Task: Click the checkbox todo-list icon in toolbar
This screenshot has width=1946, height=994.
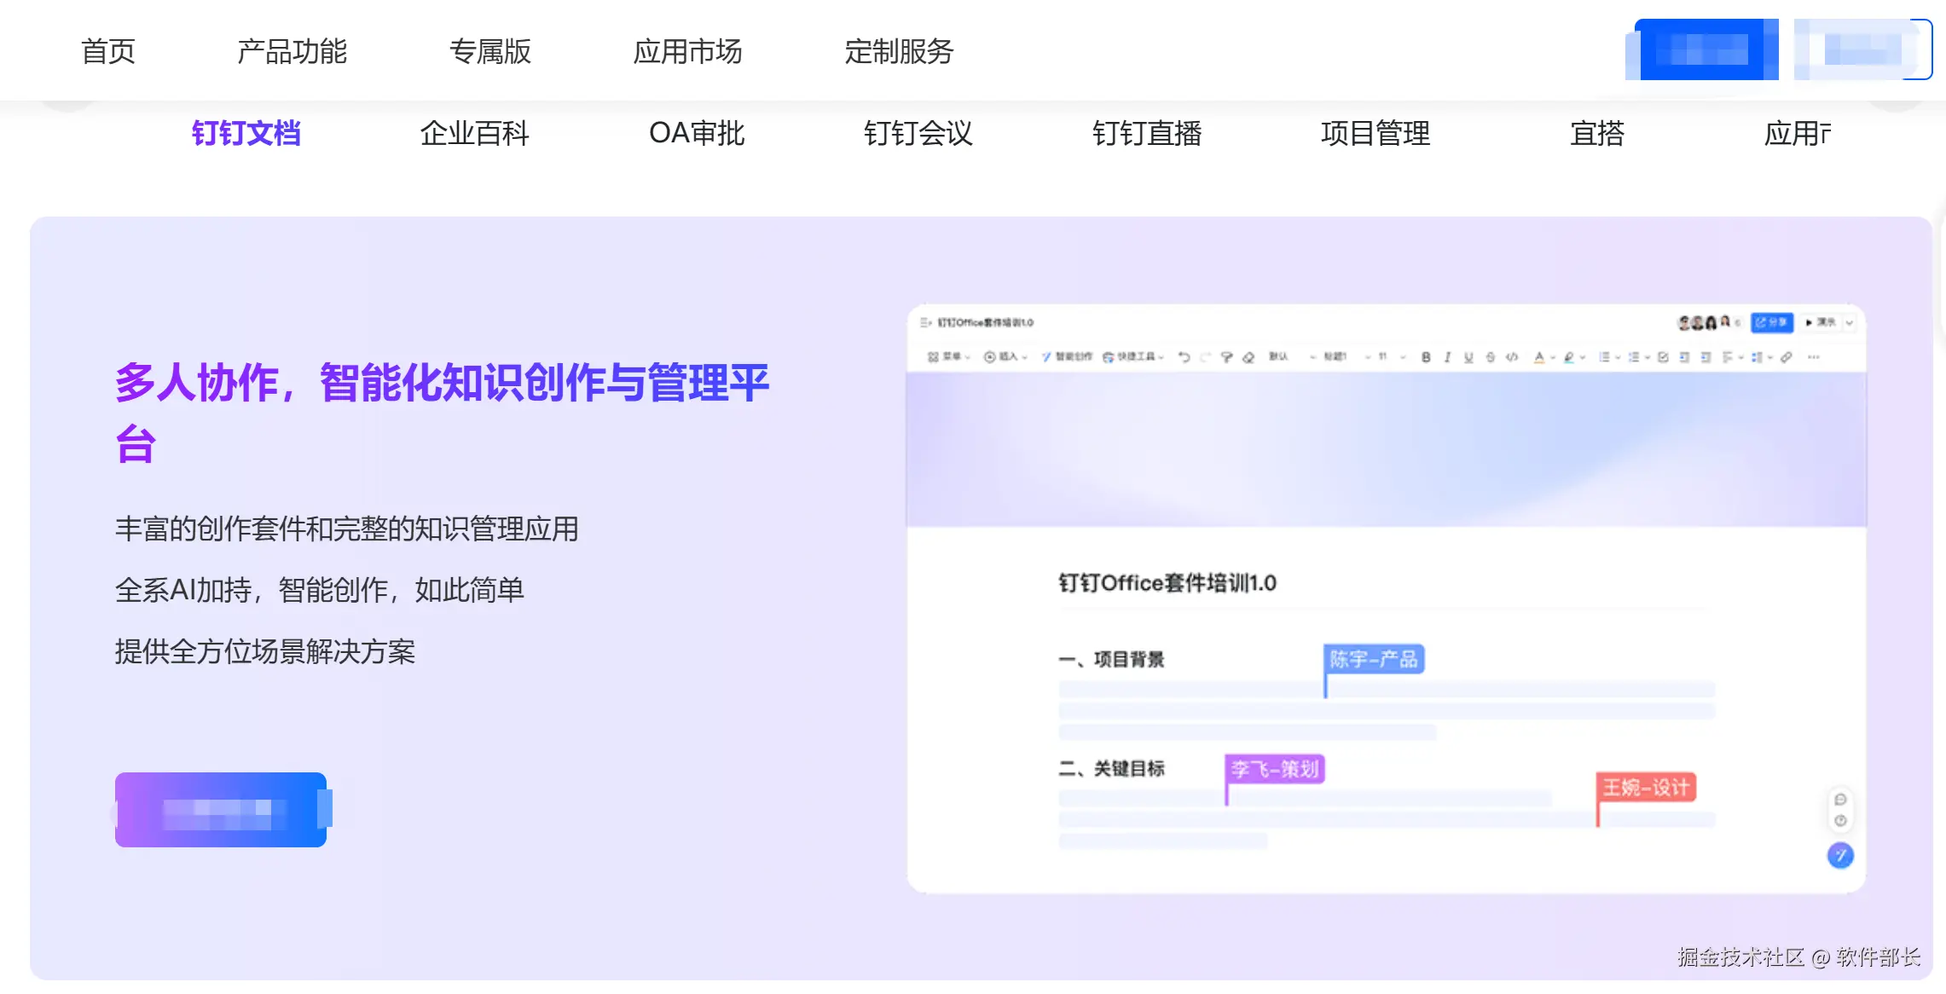Action: tap(1663, 357)
